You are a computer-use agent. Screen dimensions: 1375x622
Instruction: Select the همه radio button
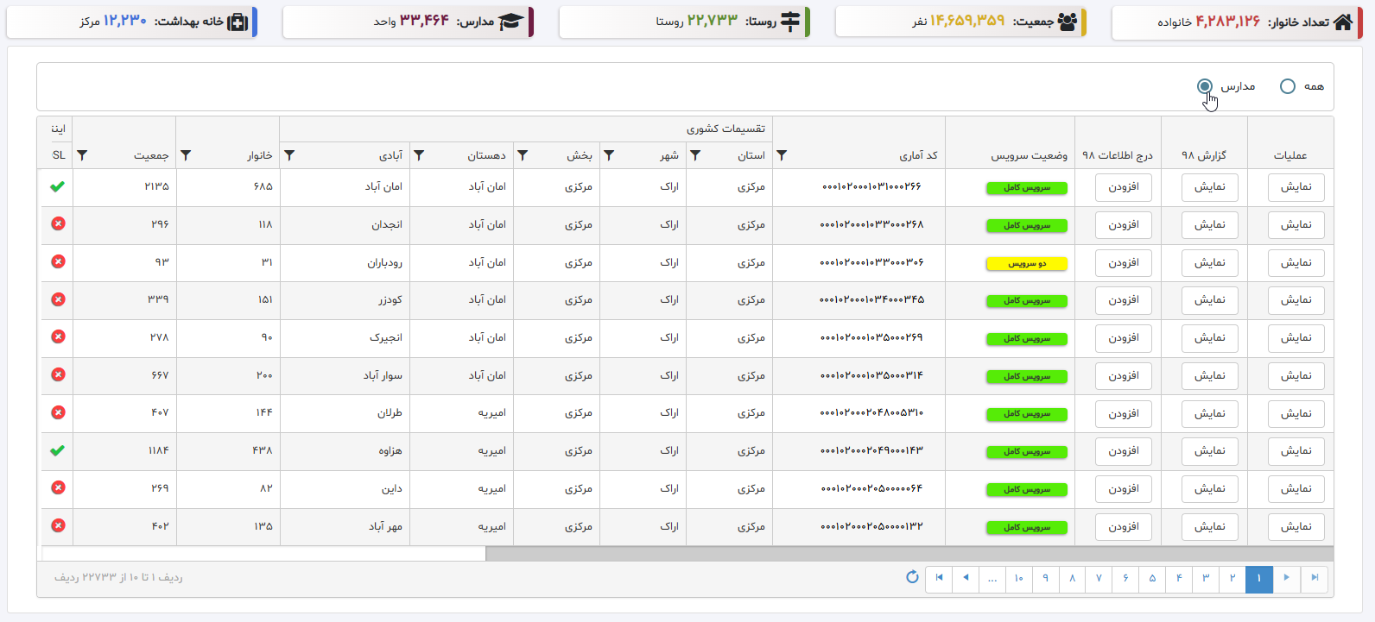point(1287,86)
